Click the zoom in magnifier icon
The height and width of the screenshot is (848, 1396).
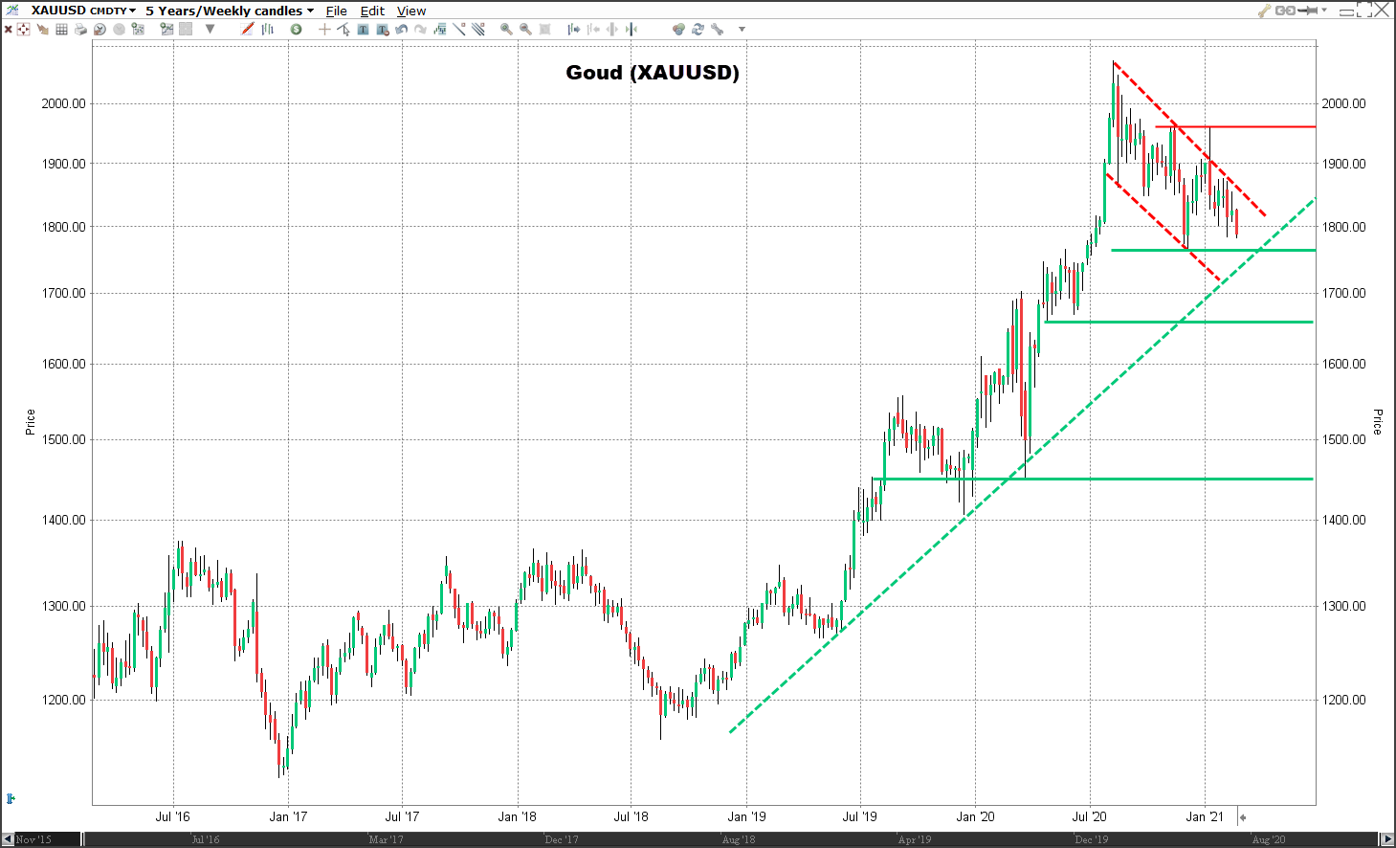pos(506,30)
